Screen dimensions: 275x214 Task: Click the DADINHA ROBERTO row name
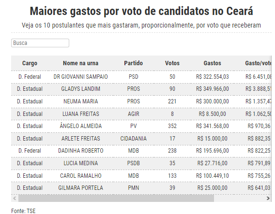80,151
